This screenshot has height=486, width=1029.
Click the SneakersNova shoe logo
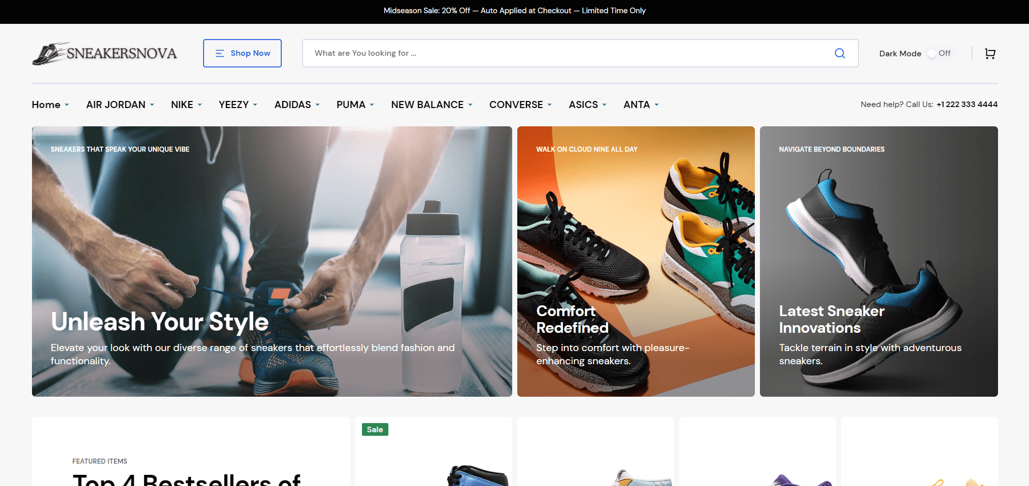pyautogui.click(x=105, y=53)
